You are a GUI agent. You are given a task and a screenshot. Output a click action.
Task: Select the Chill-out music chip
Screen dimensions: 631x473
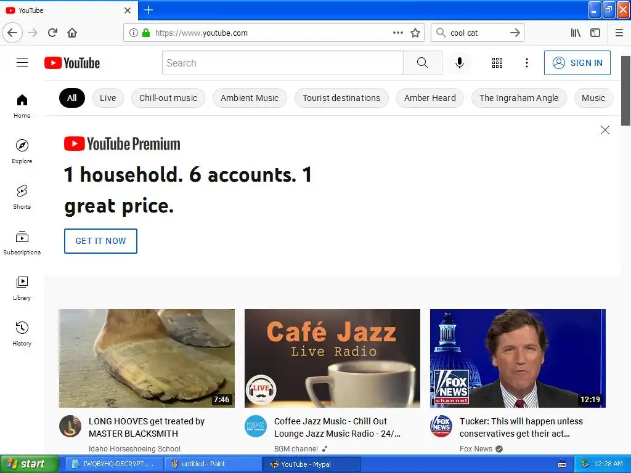tap(168, 98)
